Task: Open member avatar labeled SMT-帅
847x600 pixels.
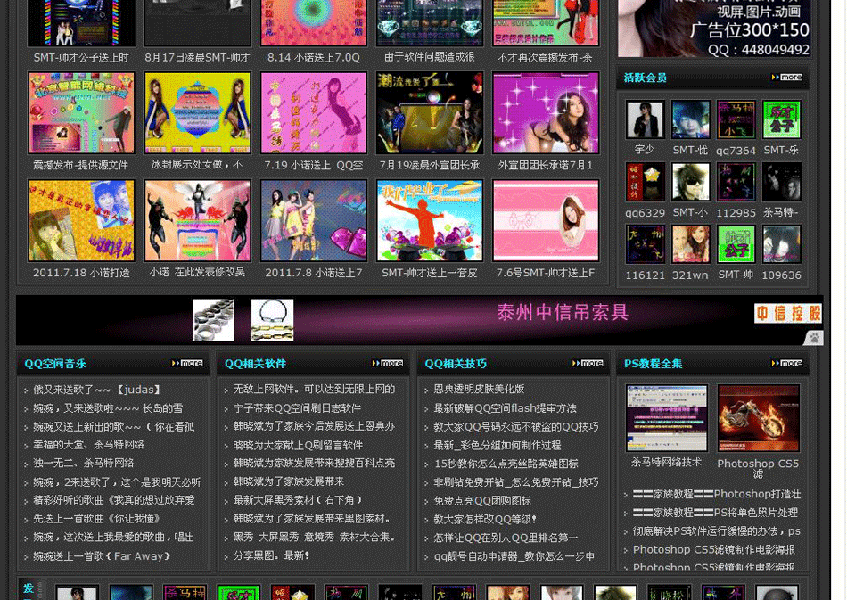Action: click(x=736, y=244)
